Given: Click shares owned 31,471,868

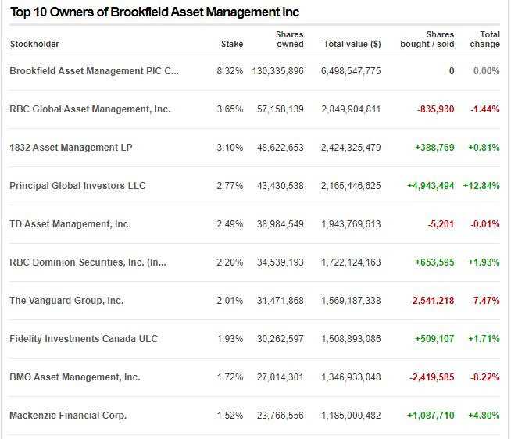Looking at the screenshot, I should (x=281, y=301).
